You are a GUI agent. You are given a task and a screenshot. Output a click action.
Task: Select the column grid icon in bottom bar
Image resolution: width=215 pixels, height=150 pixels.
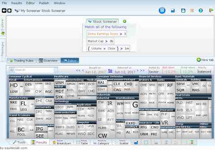(x=146, y=142)
